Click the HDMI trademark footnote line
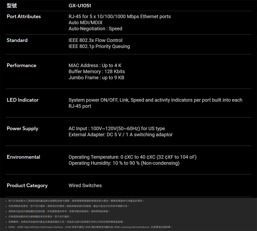257x231 pixels. [x=90, y=227]
